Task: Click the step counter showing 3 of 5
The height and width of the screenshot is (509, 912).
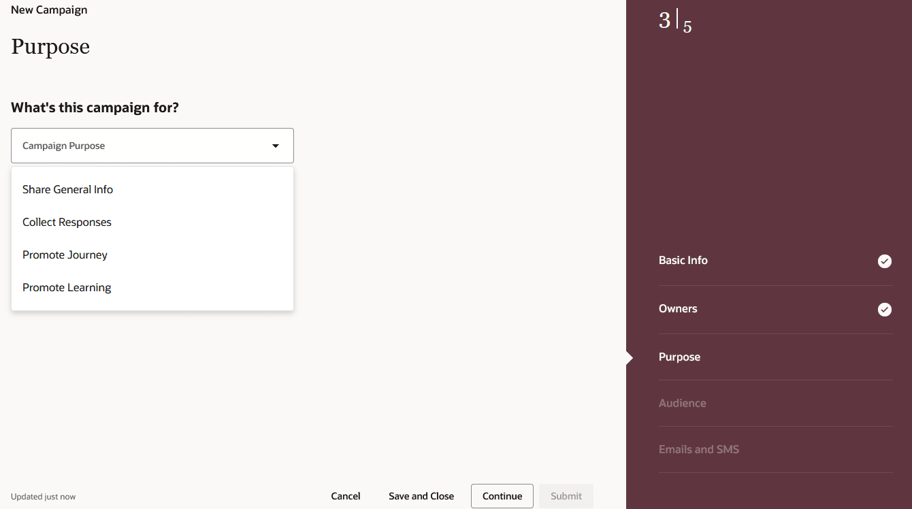Action: 675,21
